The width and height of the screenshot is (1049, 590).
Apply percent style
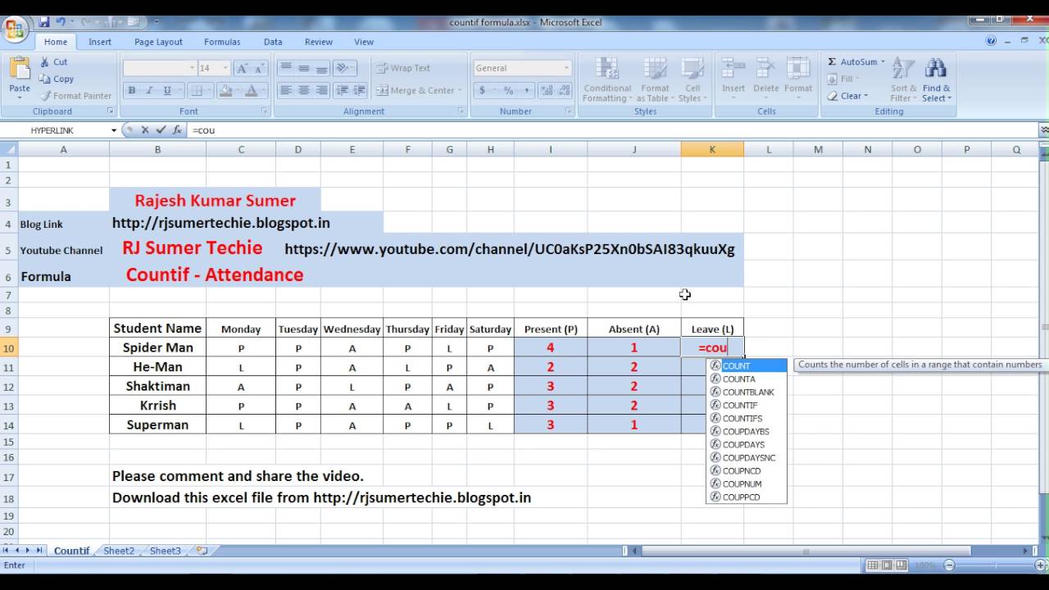(508, 91)
